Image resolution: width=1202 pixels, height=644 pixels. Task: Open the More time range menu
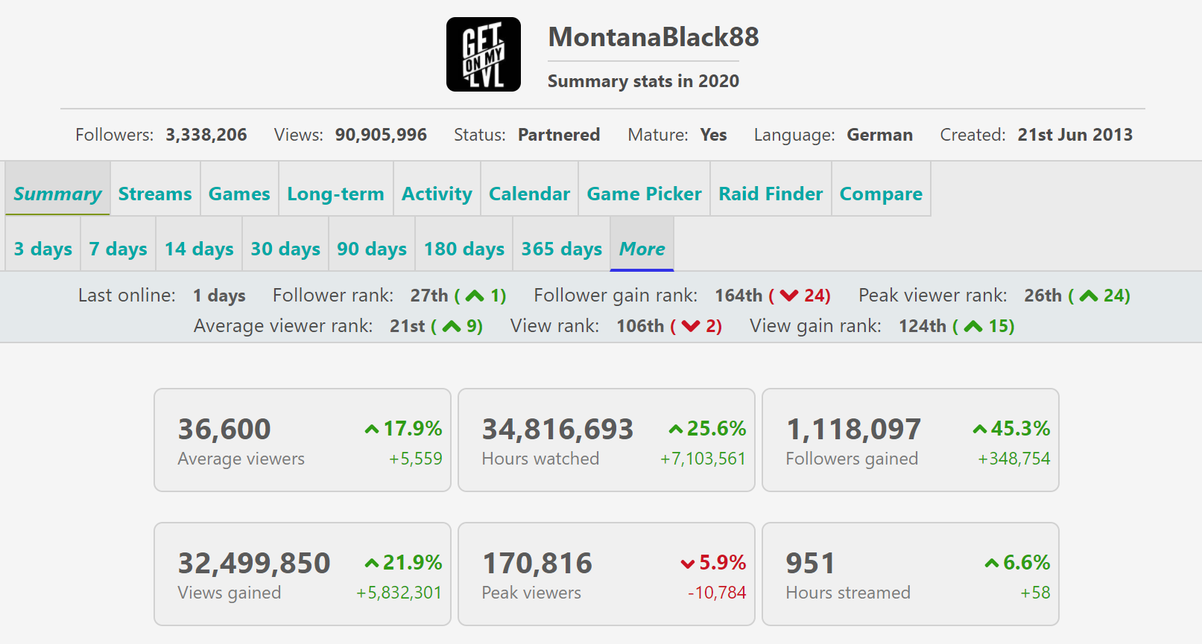642,249
